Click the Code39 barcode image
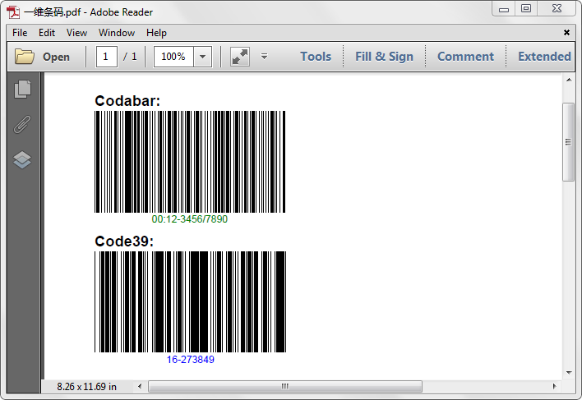This screenshot has width=582, height=400. (191, 301)
